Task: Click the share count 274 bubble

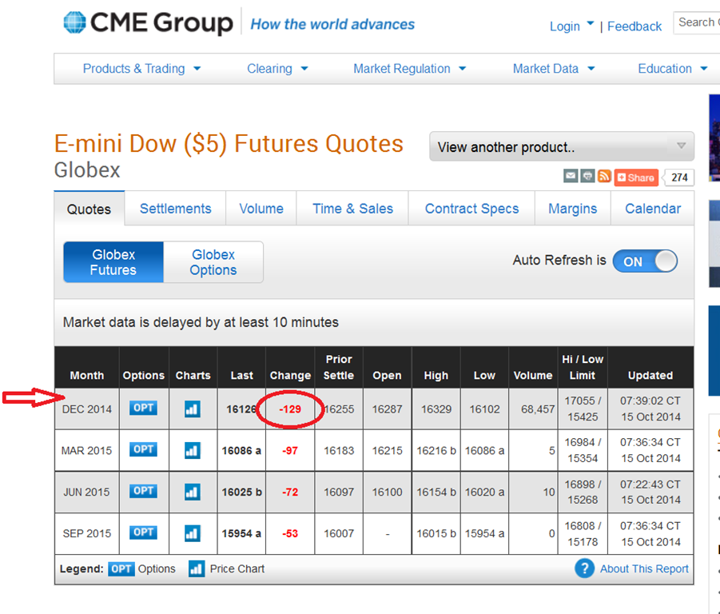Action: pyautogui.click(x=679, y=177)
